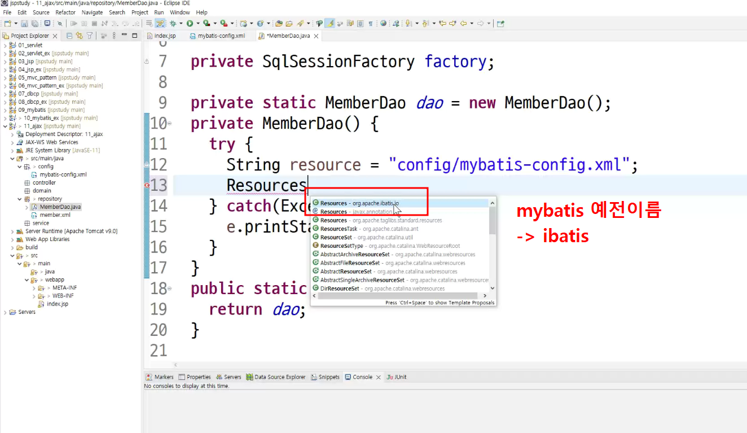The width and height of the screenshot is (747, 433).
Task: Select Resources - javax.annotation proposal
Action: (400, 212)
